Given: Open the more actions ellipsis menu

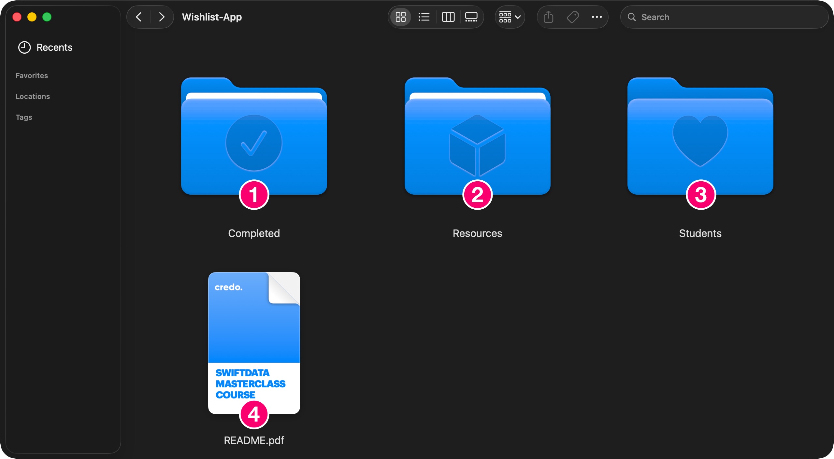Looking at the screenshot, I should [x=597, y=17].
